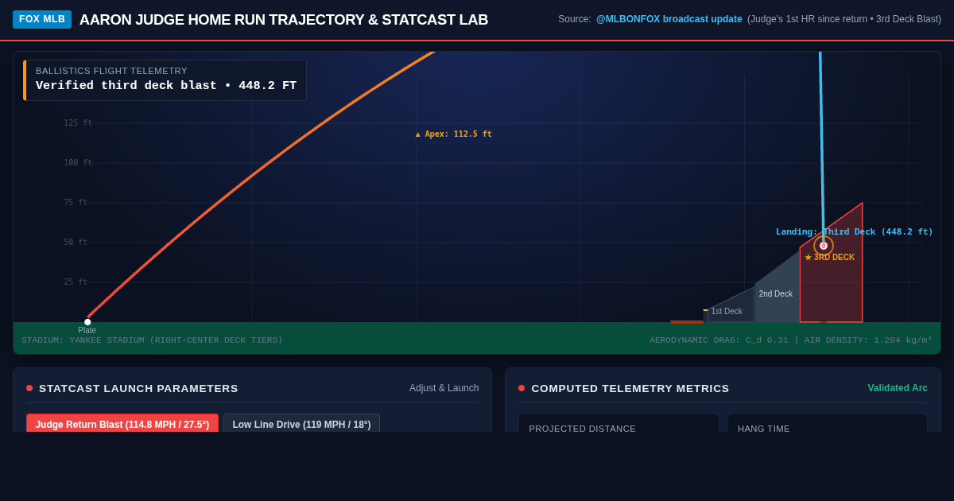
Task: Click the 125 ft axis label
Action: (x=78, y=123)
